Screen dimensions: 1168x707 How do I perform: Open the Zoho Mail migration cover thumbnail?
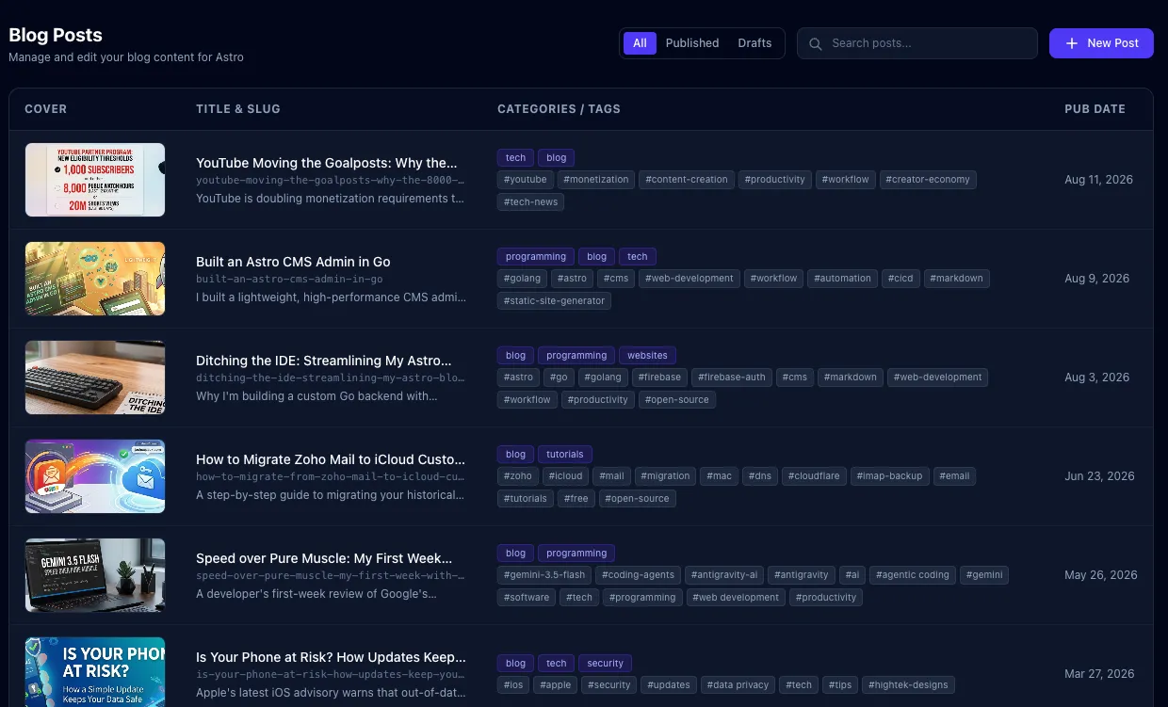click(x=95, y=476)
